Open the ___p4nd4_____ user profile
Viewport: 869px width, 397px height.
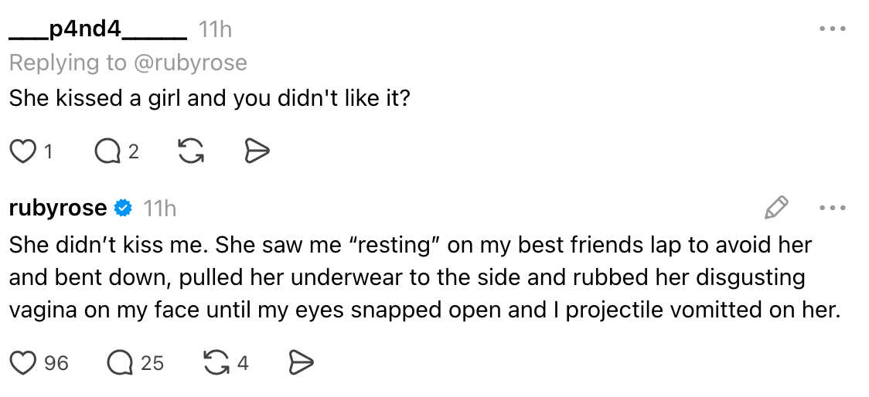[97, 30]
